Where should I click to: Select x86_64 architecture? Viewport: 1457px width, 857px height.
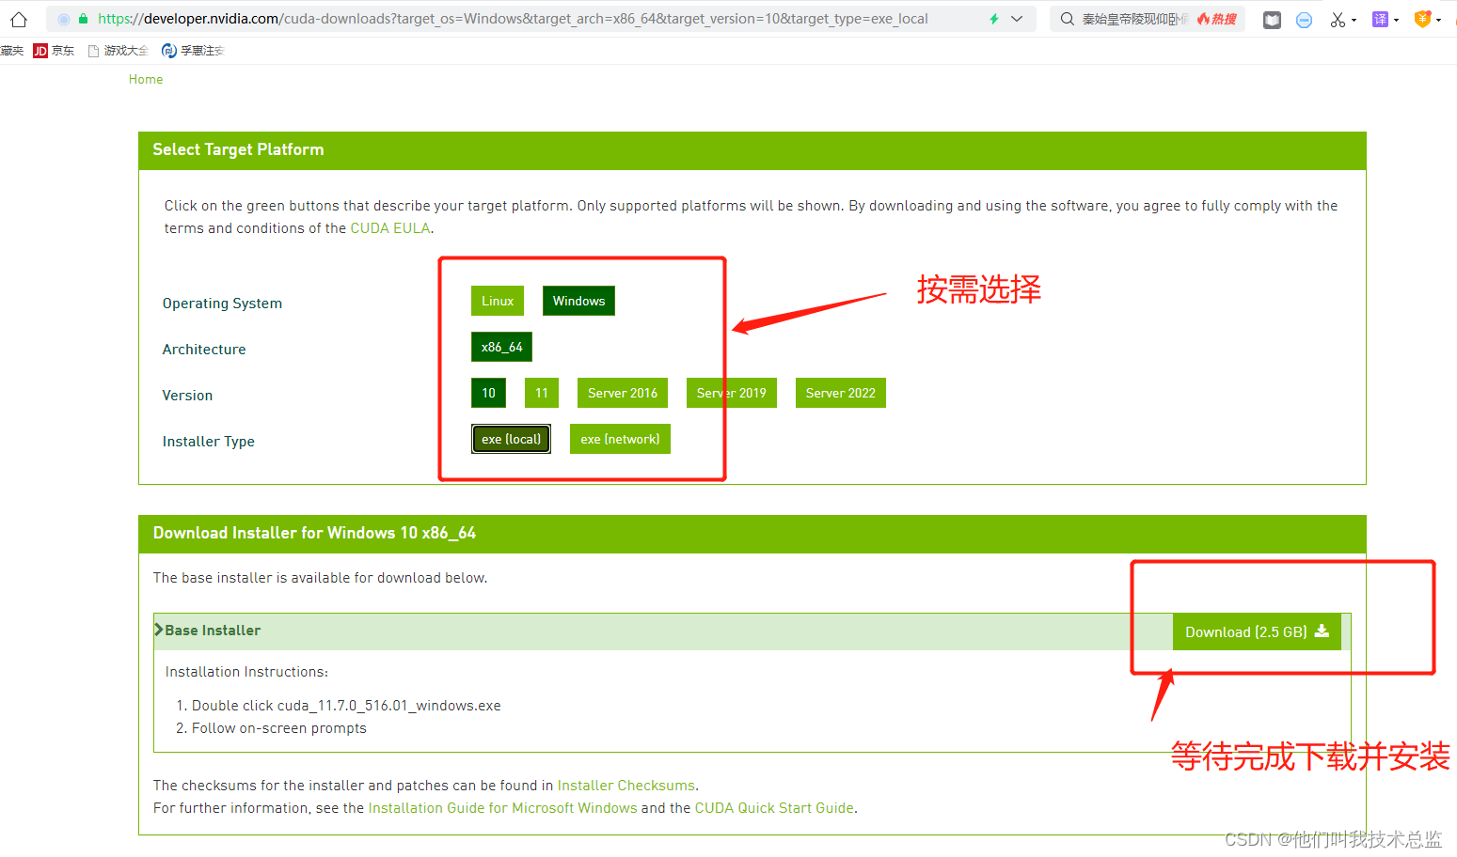[x=502, y=347]
